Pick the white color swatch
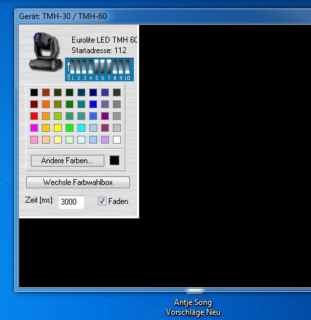311x320 pixels. [117, 140]
